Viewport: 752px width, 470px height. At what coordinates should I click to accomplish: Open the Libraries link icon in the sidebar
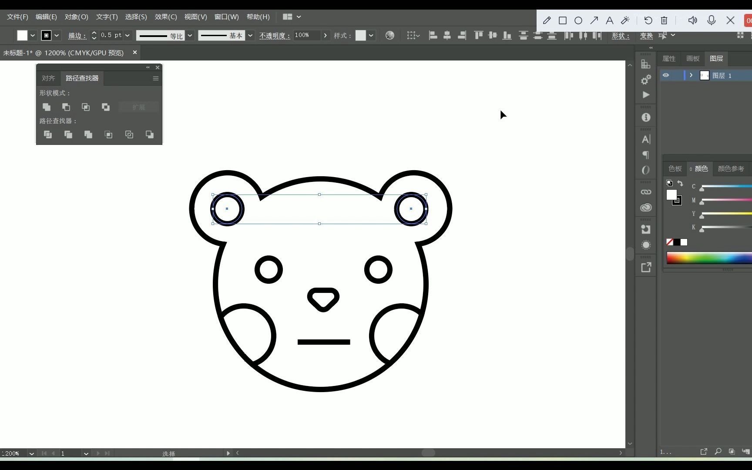(x=646, y=192)
